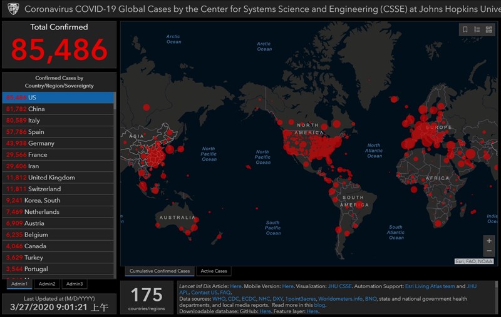Zoom out on the map
Image resolution: width=501 pixels, height=317 pixels.
click(489, 251)
